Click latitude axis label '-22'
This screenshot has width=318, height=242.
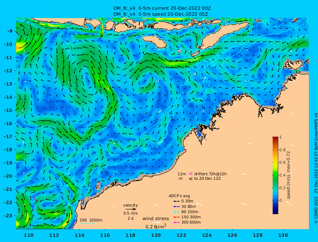coord(8,203)
